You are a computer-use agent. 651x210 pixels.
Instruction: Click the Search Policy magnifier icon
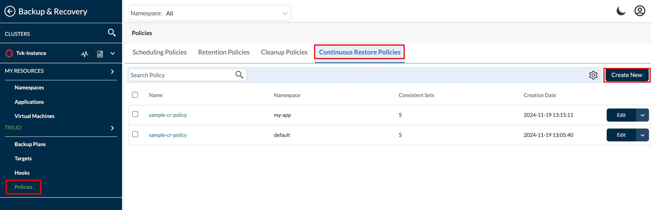point(239,75)
